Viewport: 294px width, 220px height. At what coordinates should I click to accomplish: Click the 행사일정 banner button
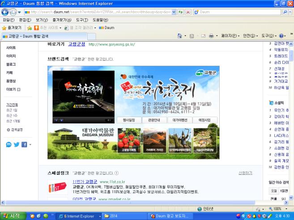(x=129, y=120)
